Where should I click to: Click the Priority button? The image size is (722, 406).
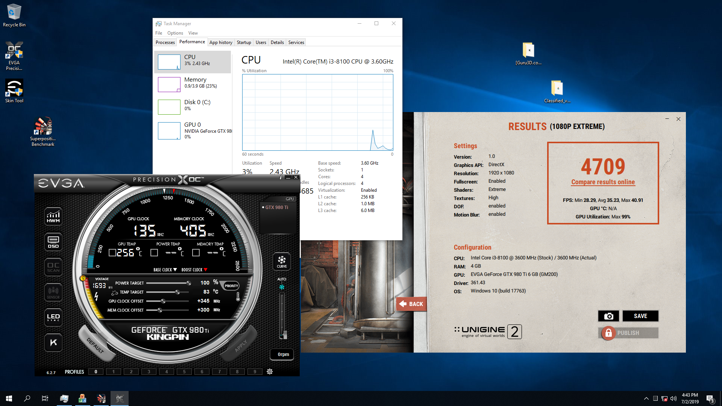(231, 286)
